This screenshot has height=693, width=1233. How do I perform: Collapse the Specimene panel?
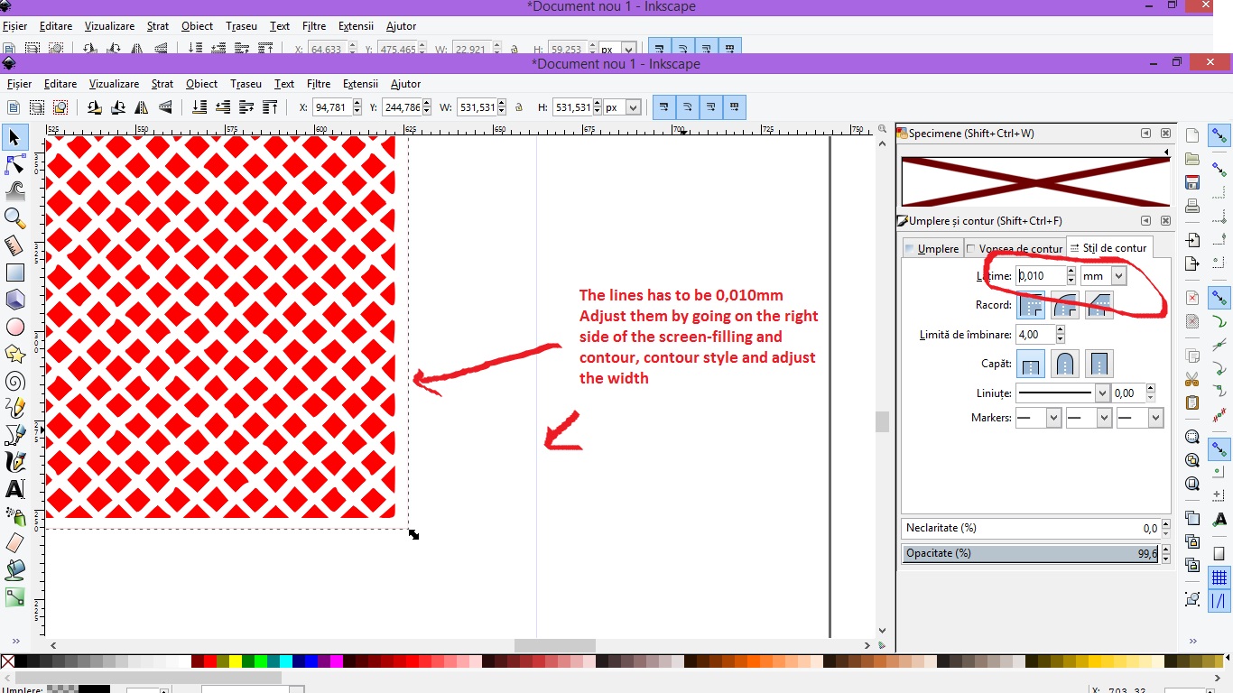1145,134
